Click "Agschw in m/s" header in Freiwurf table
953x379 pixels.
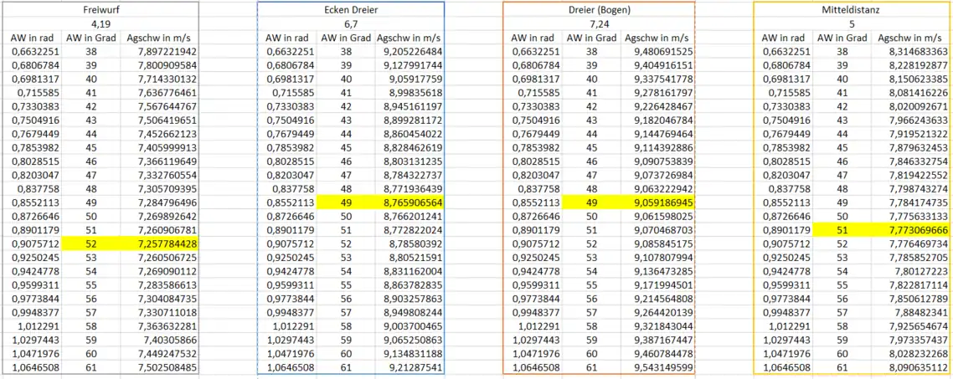159,38
